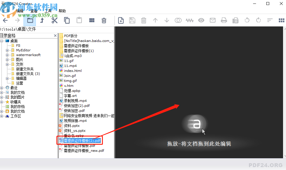Open the 查看 menu
Screen dimensions: 286x170
(x=34, y=11)
